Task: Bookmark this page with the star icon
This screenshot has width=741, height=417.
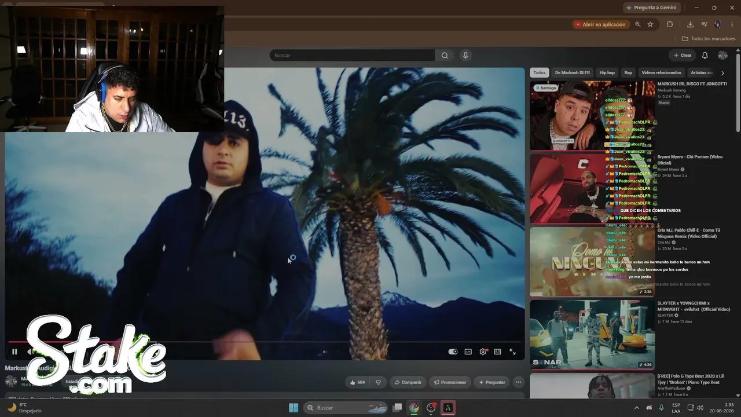Action: pos(650,24)
